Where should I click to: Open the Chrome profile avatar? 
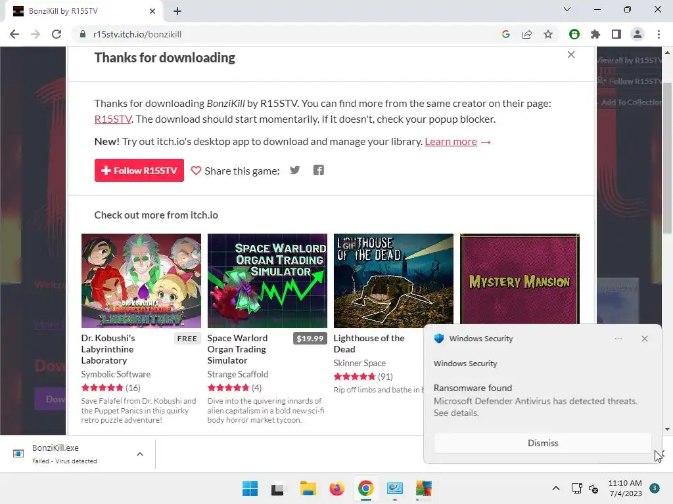tap(638, 34)
